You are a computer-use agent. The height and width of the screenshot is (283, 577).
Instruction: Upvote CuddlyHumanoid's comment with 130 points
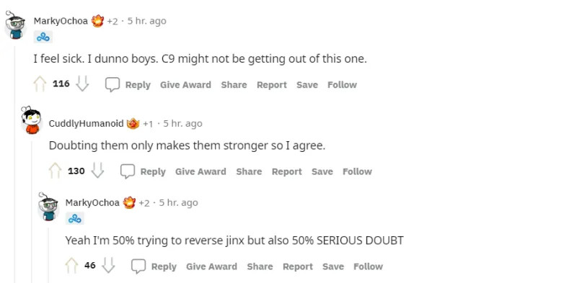[56, 171]
